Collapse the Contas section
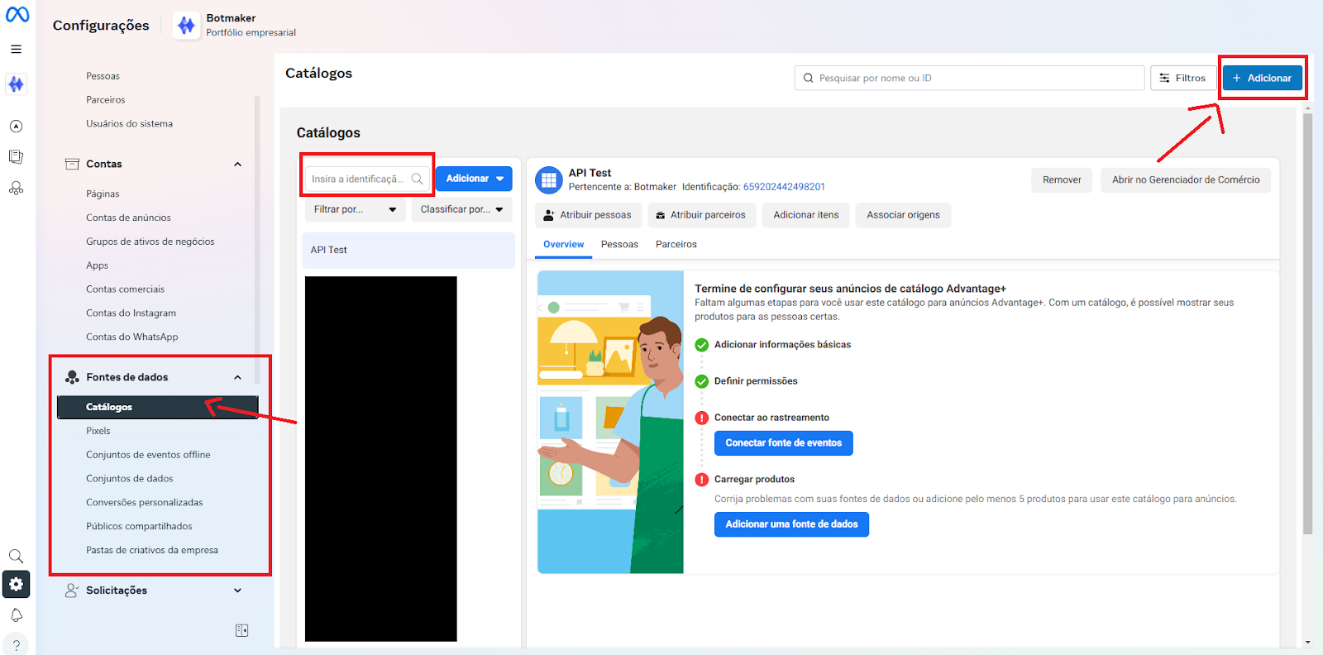 point(237,164)
